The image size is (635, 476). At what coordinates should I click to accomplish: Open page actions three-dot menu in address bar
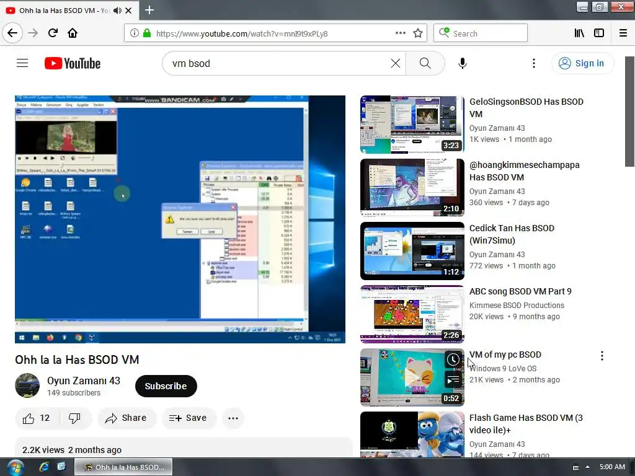[x=400, y=33]
